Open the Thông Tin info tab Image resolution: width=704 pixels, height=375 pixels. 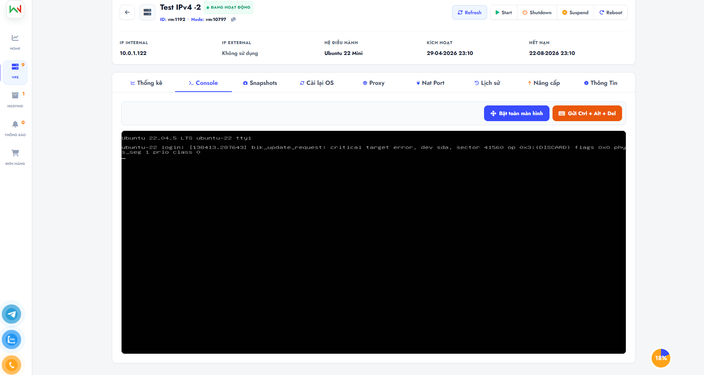point(601,83)
